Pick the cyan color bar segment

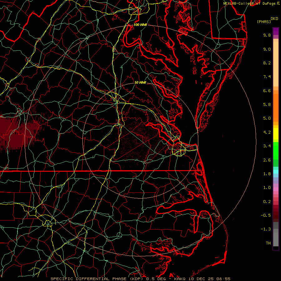pyautogui.click(x=276, y=172)
